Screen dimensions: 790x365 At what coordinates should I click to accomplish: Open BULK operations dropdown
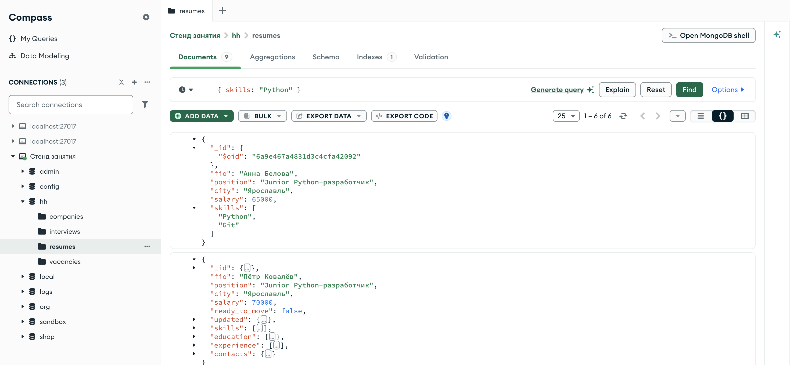click(x=262, y=116)
